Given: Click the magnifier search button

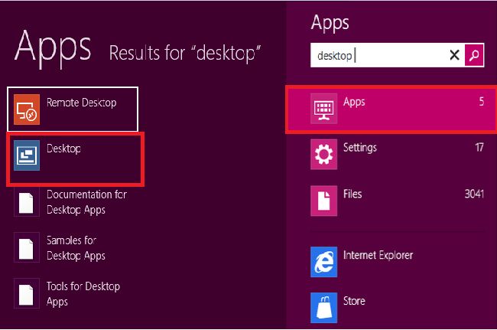Looking at the screenshot, I should tap(474, 55).
